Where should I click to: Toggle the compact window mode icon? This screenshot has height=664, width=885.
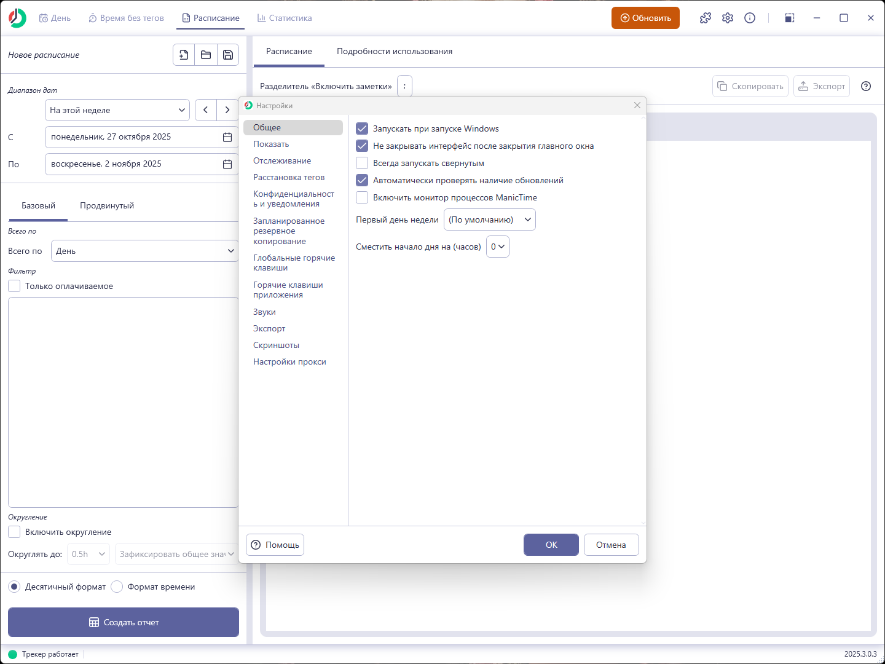790,18
